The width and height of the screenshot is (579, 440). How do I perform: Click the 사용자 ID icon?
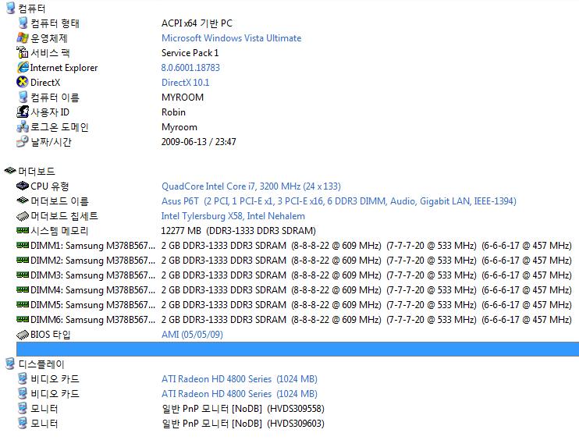[23, 112]
